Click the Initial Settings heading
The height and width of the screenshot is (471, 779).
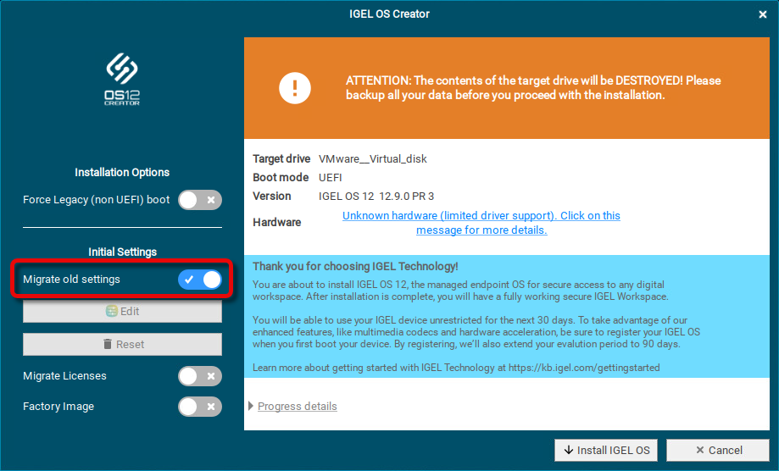click(x=122, y=252)
